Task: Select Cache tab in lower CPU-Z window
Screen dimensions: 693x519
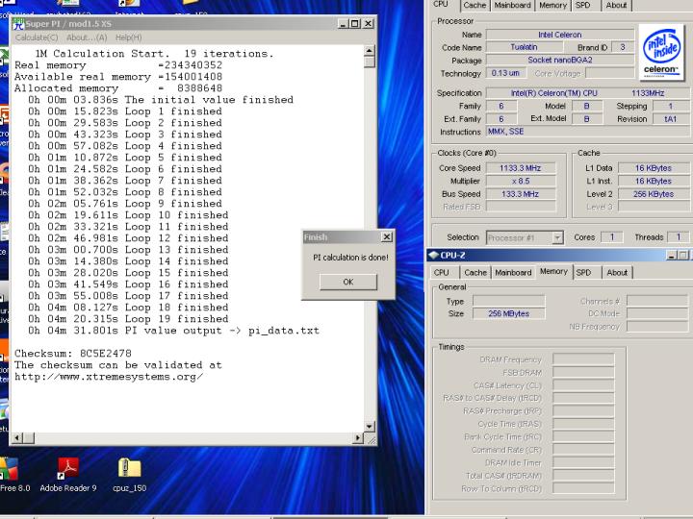Action: click(x=475, y=272)
